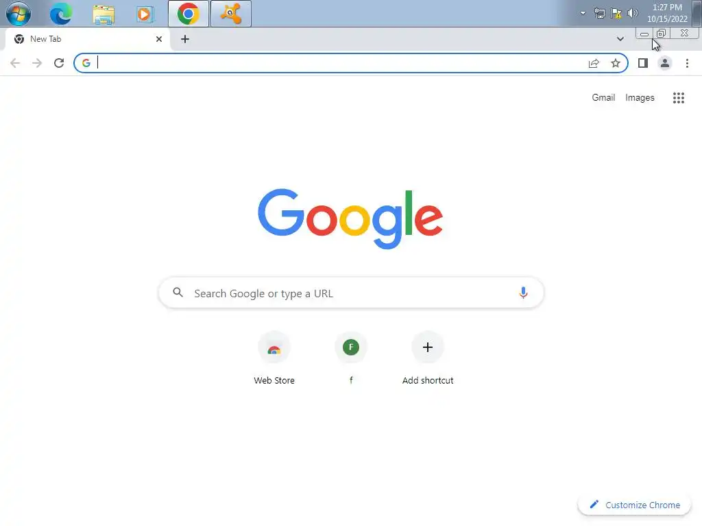Image resolution: width=702 pixels, height=526 pixels.
Task: Click the Google logo
Action: (350, 218)
